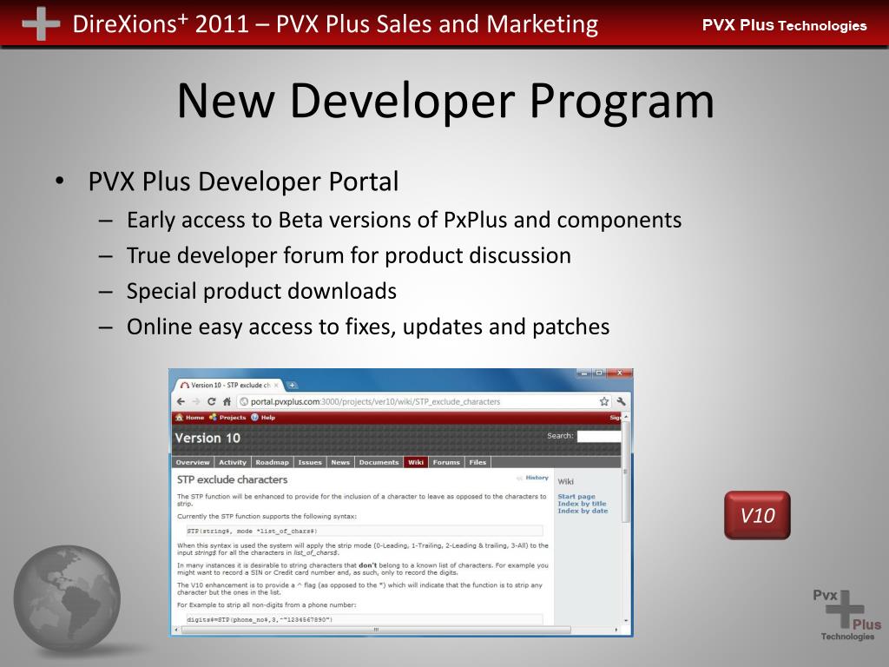Switch to the Files tab

click(477, 462)
